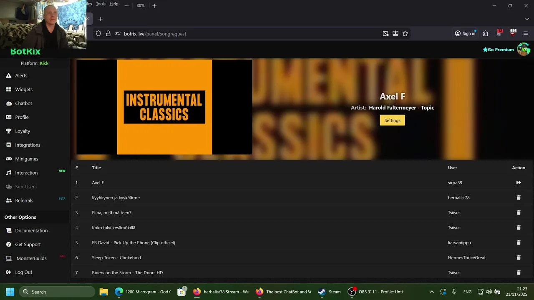Open File Explorer from the taskbar
The image size is (534, 300).
coord(103,292)
